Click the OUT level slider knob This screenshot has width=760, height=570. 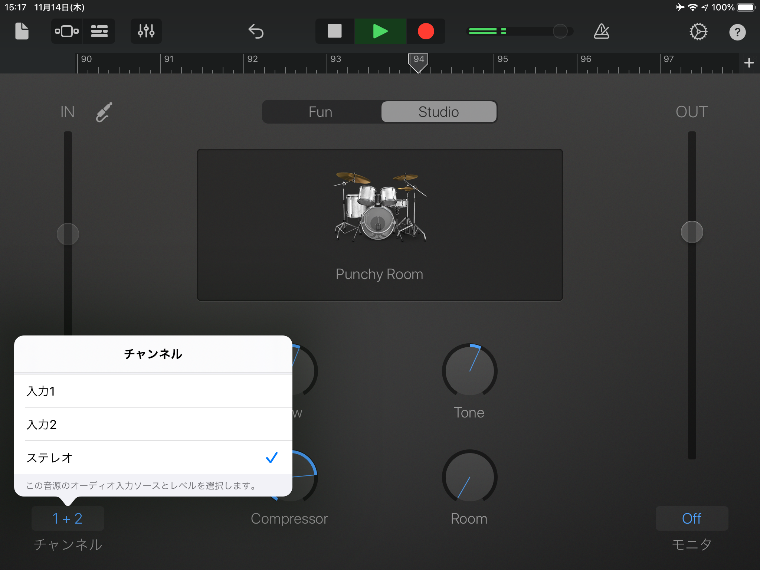coord(692,232)
